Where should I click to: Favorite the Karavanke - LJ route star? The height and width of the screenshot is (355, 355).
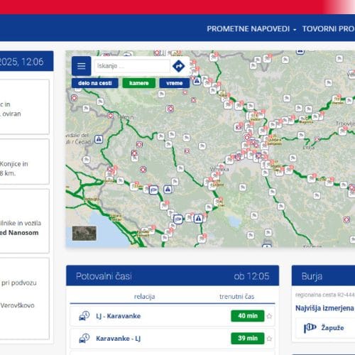(x=269, y=339)
